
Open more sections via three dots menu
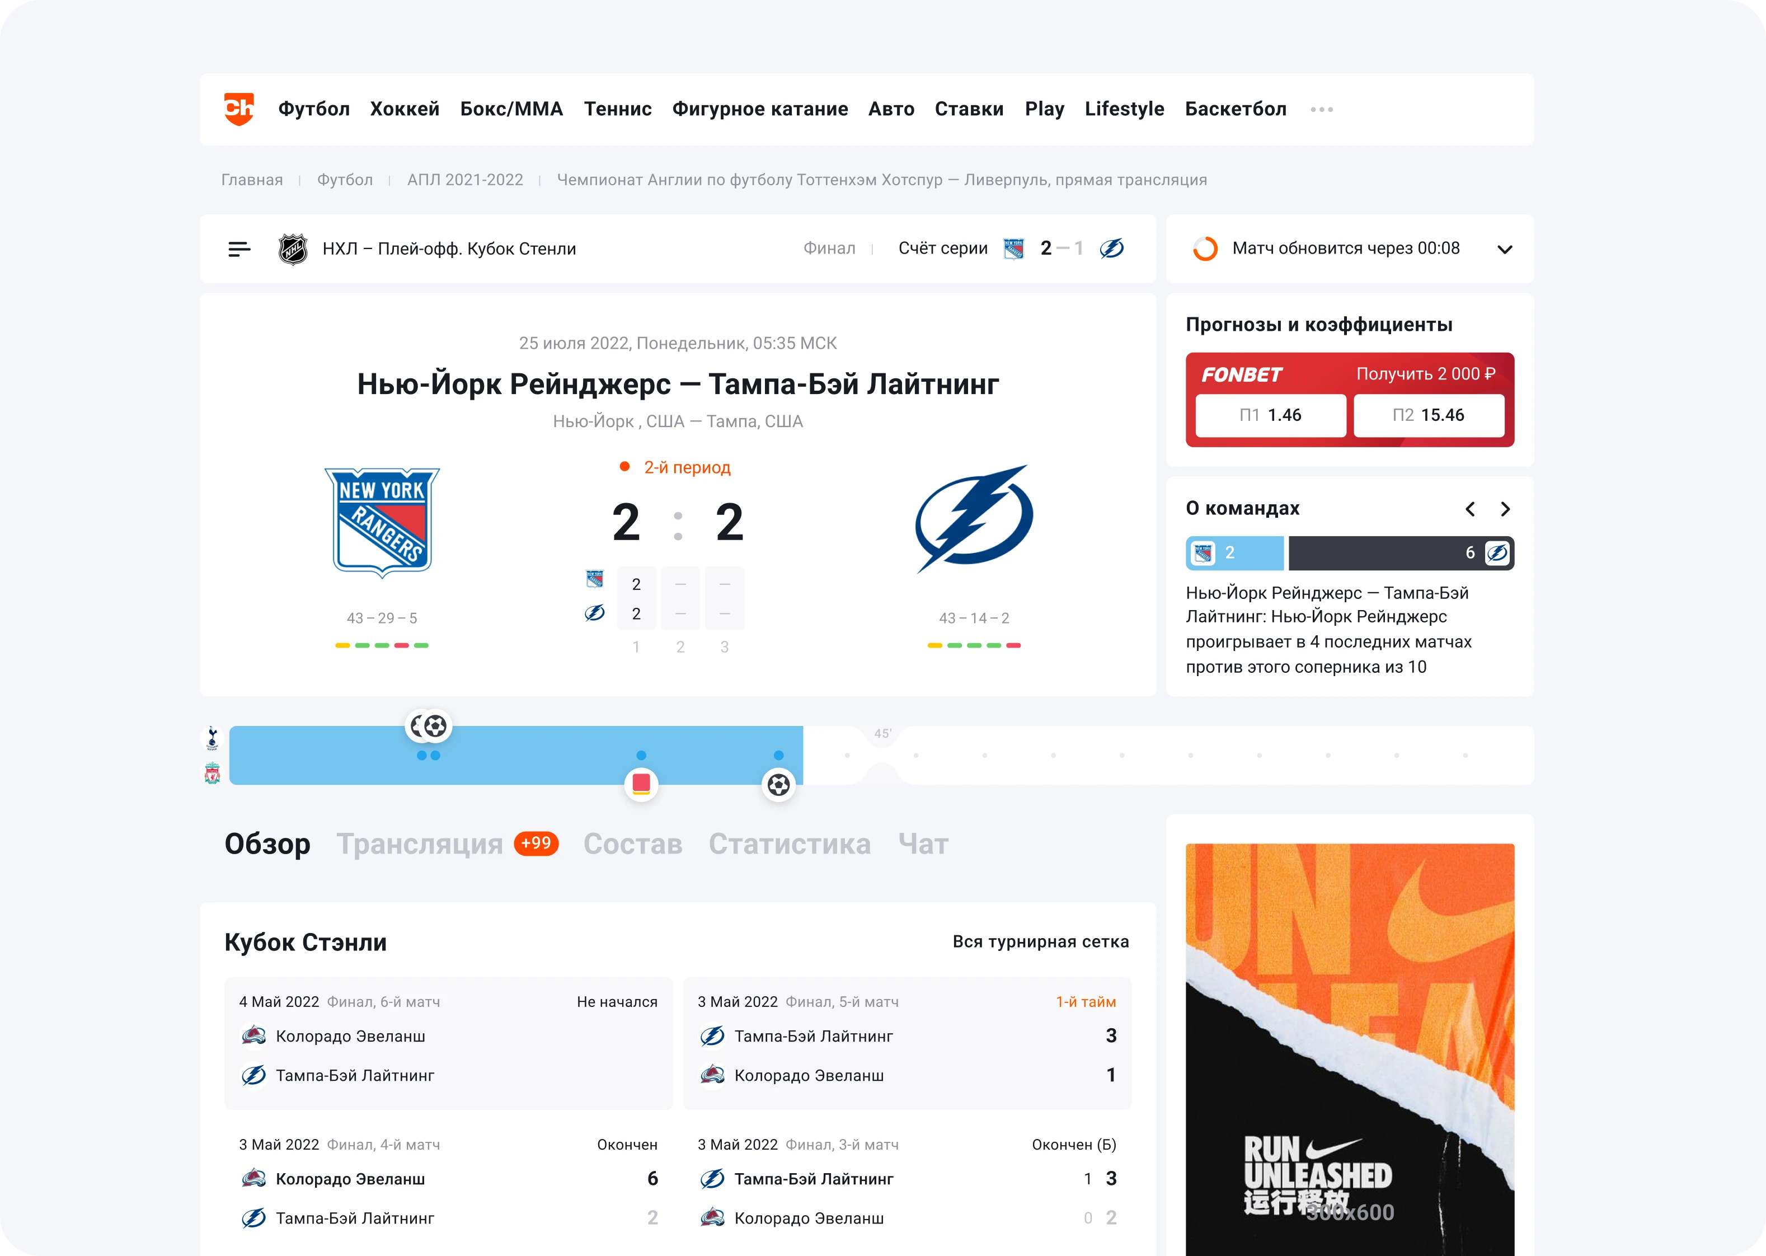1322,110
